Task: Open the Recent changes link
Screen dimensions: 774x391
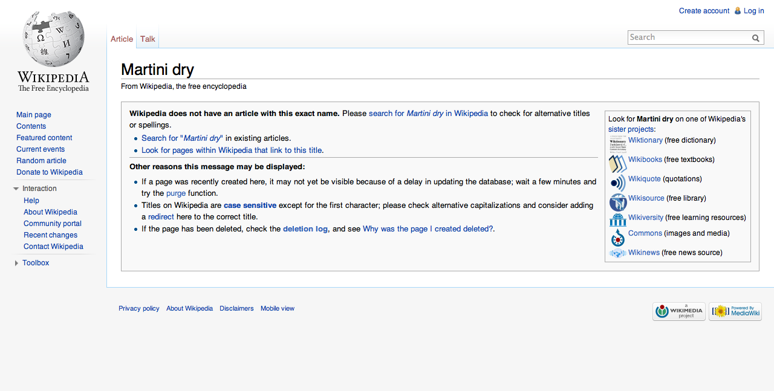Action: (x=50, y=235)
